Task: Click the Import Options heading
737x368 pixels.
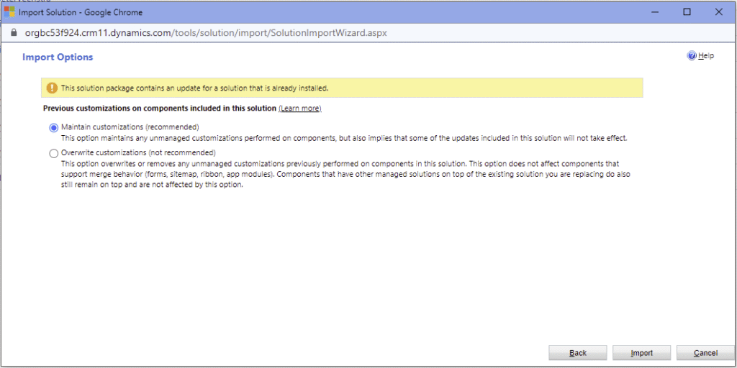Action: (x=58, y=57)
